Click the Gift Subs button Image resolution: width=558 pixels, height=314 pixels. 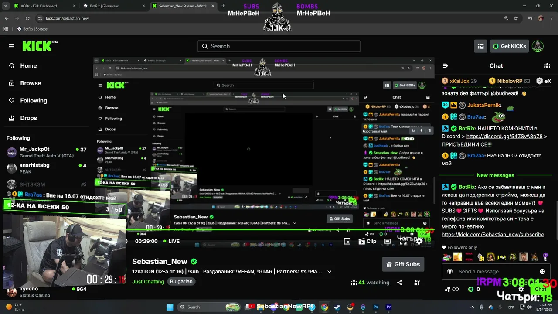point(403,264)
